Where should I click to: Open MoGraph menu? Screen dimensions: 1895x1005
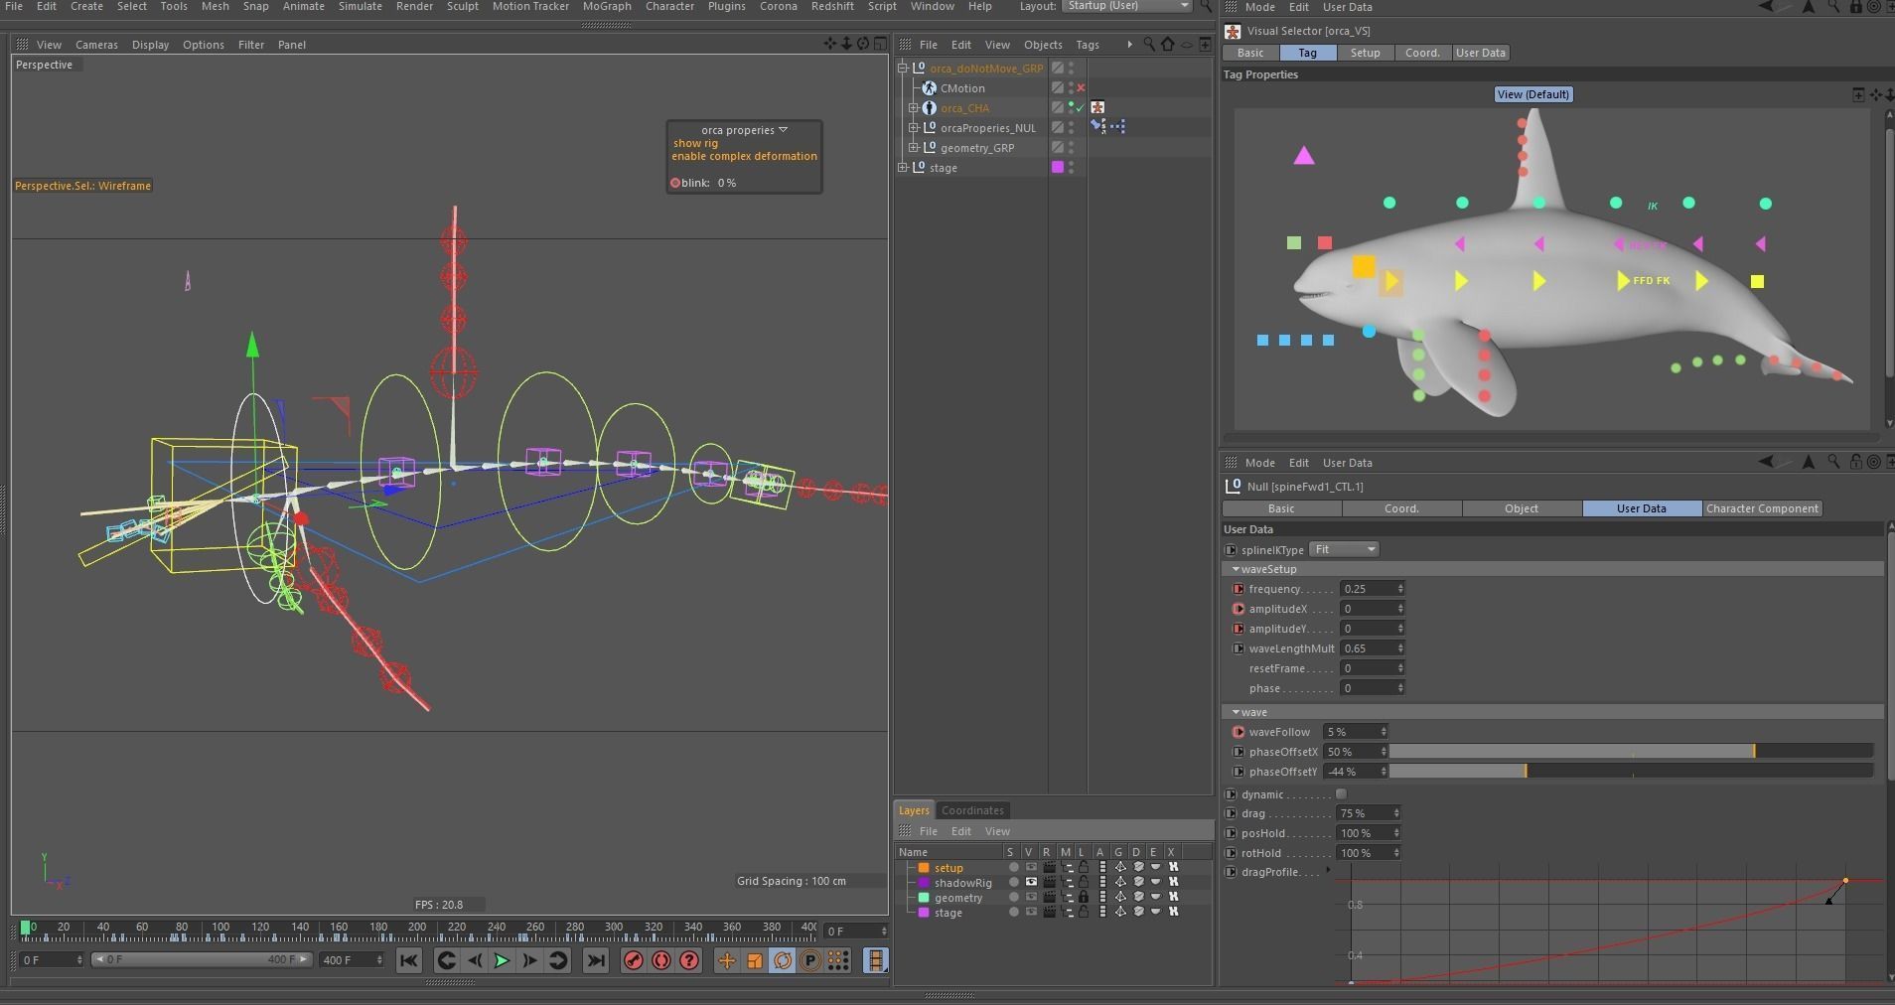606,6
